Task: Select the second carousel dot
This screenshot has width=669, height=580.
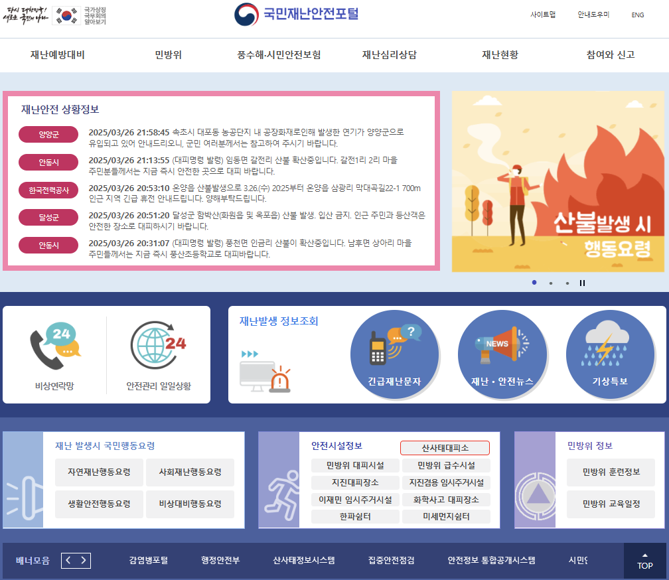Action: click(551, 283)
